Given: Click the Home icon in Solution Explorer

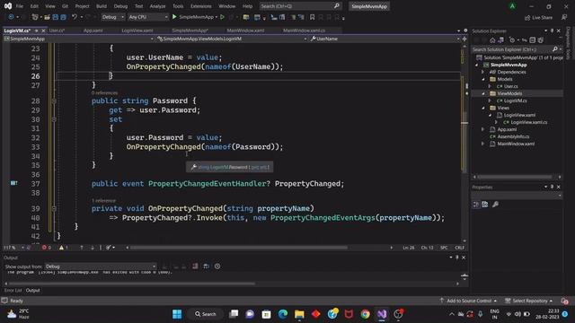Looking at the screenshot, I should click(x=492, y=39).
